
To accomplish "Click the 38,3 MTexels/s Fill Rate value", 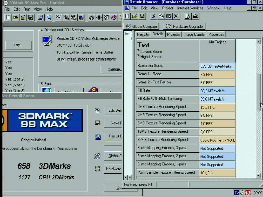I will click(217, 91).
